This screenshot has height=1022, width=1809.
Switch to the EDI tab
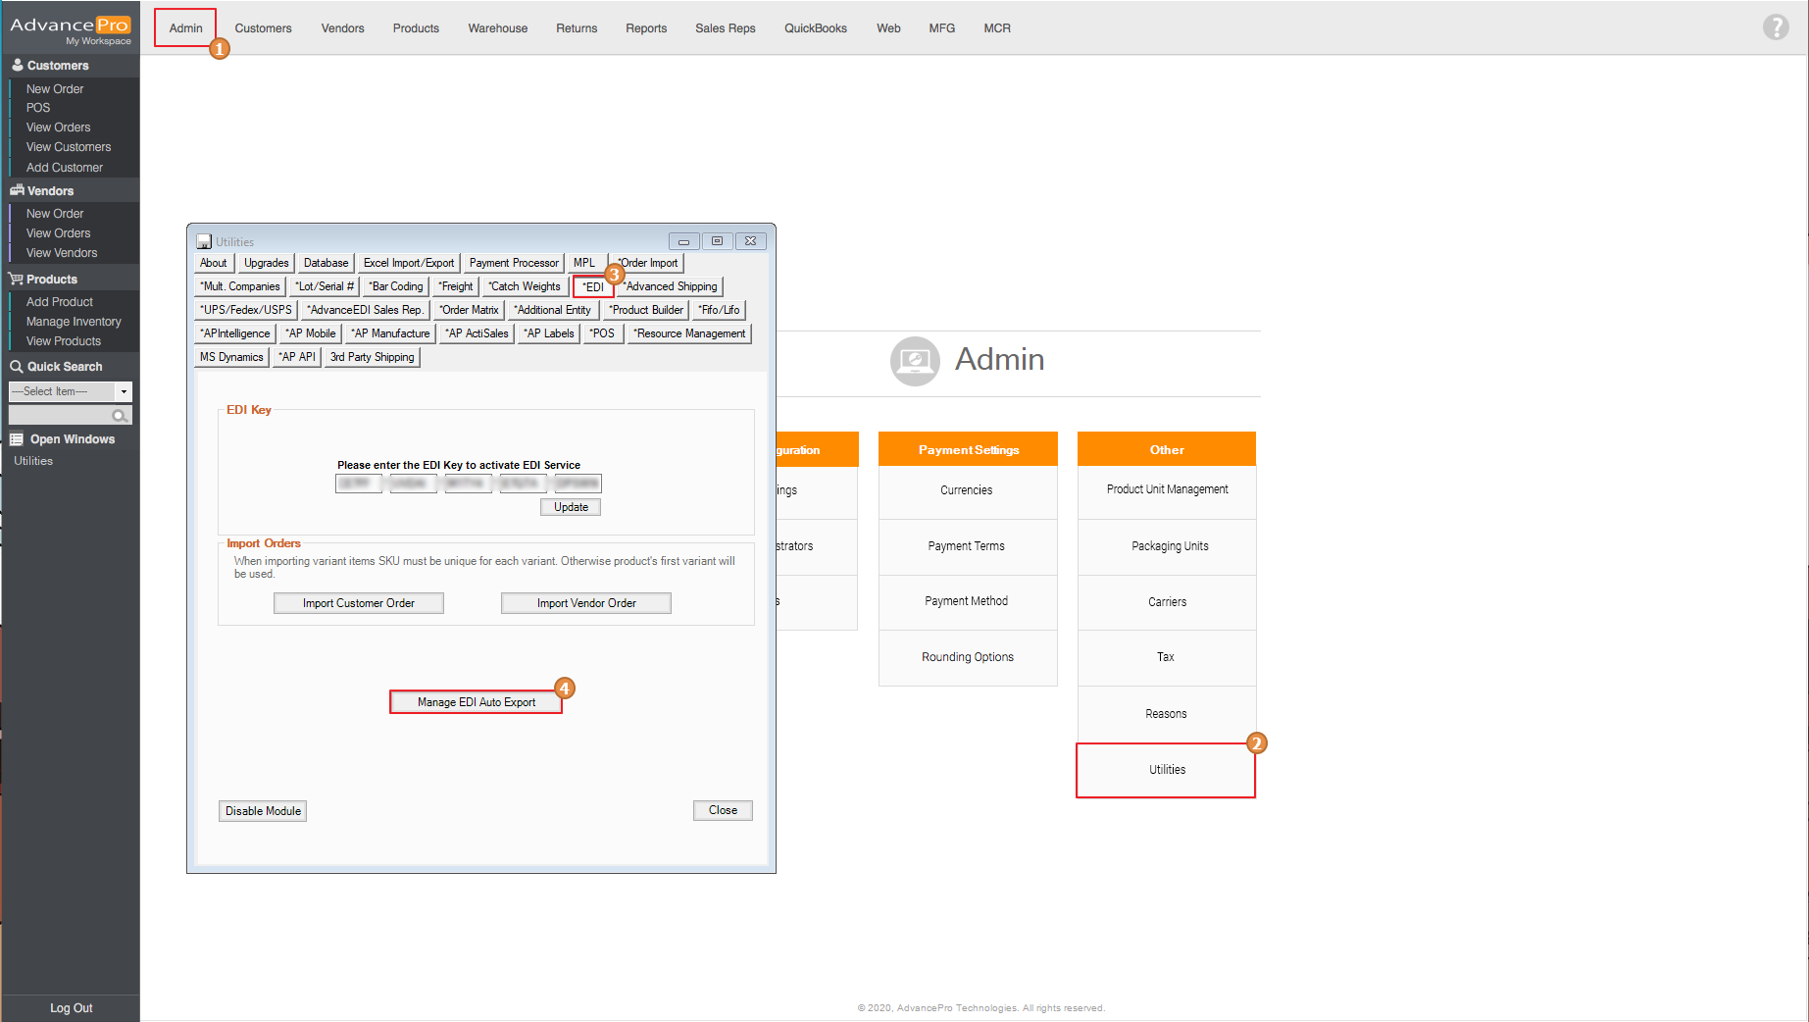(x=593, y=286)
